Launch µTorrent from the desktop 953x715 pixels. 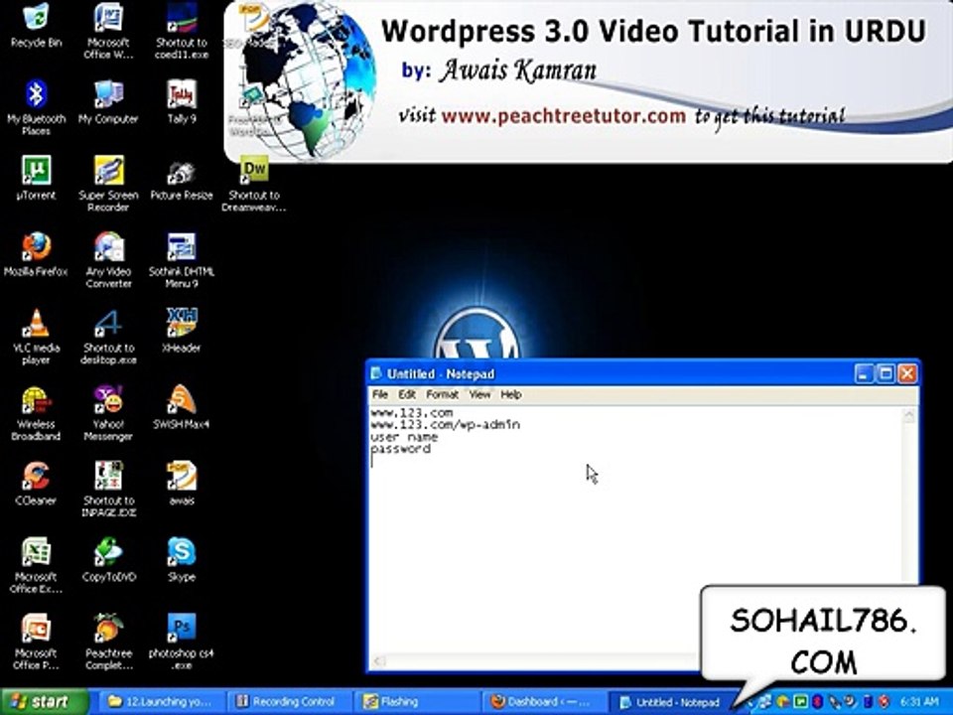pyautogui.click(x=36, y=177)
